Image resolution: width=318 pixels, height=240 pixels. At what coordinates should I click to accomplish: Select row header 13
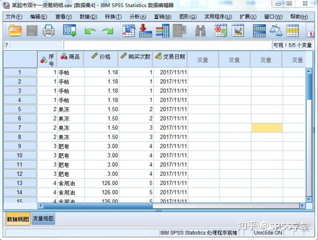(20, 183)
